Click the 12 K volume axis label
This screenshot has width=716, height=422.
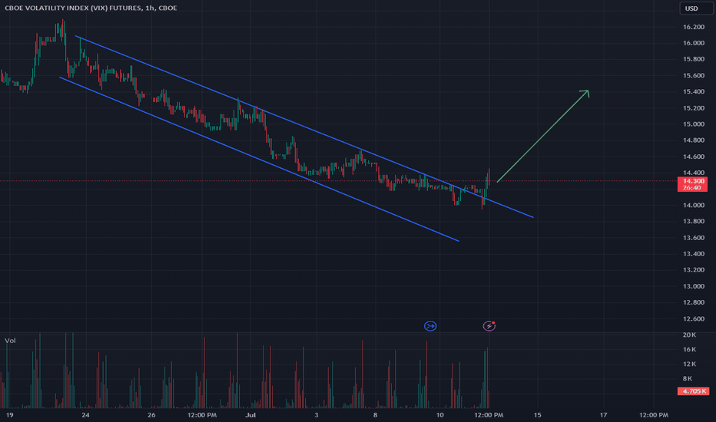coord(689,364)
